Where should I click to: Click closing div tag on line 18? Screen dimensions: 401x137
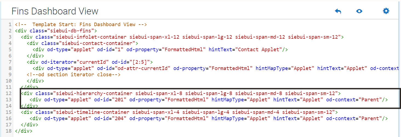[24, 131]
